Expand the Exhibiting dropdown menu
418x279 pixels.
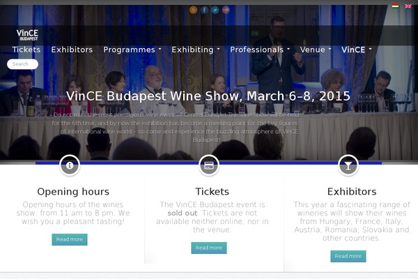[196, 50]
